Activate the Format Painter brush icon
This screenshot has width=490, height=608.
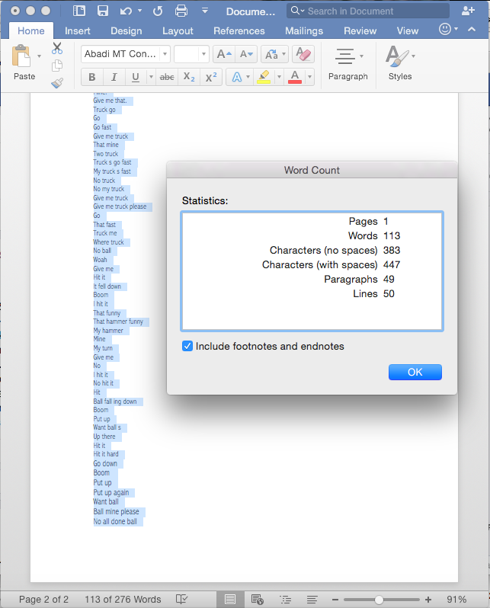click(x=57, y=83)
